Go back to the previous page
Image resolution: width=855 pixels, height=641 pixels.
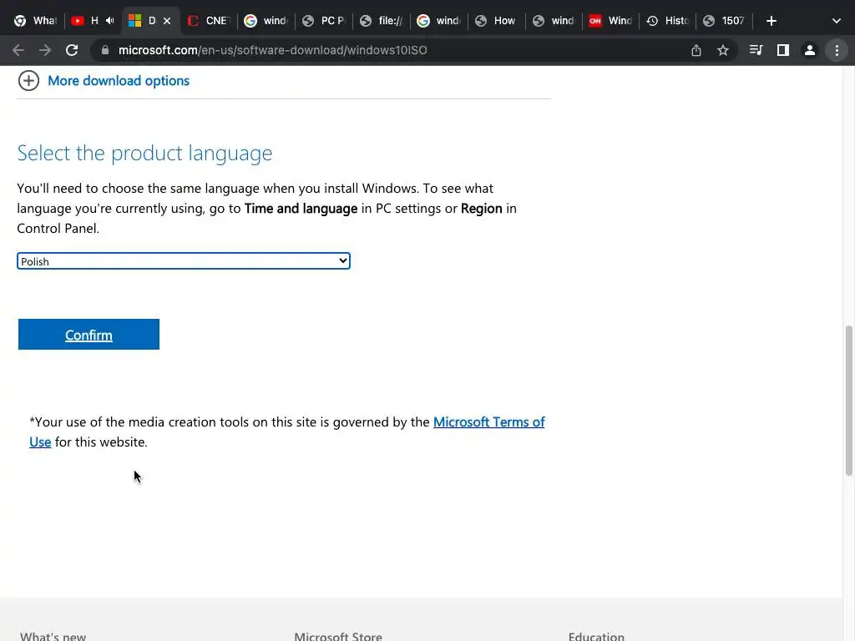tap(18, 50)
